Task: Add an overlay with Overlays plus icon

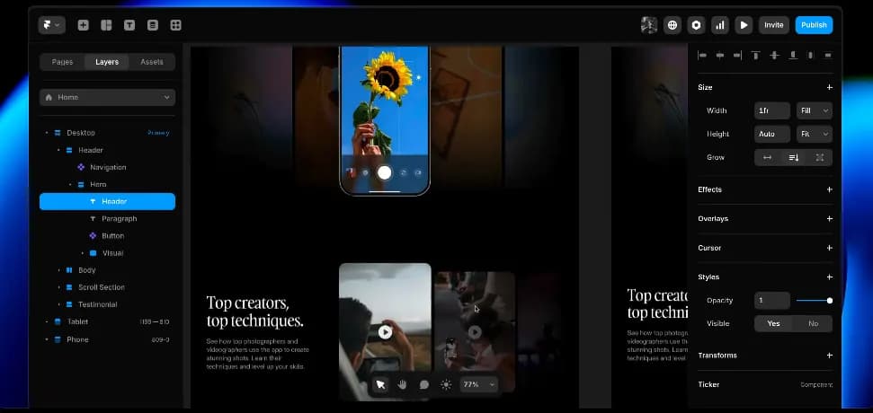Action: [x=829, y=218]
